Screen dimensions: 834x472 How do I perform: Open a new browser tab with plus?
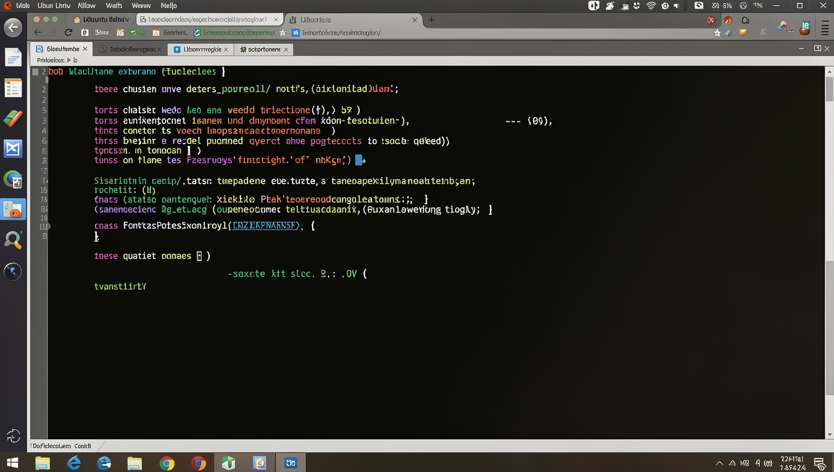[431, 20]
